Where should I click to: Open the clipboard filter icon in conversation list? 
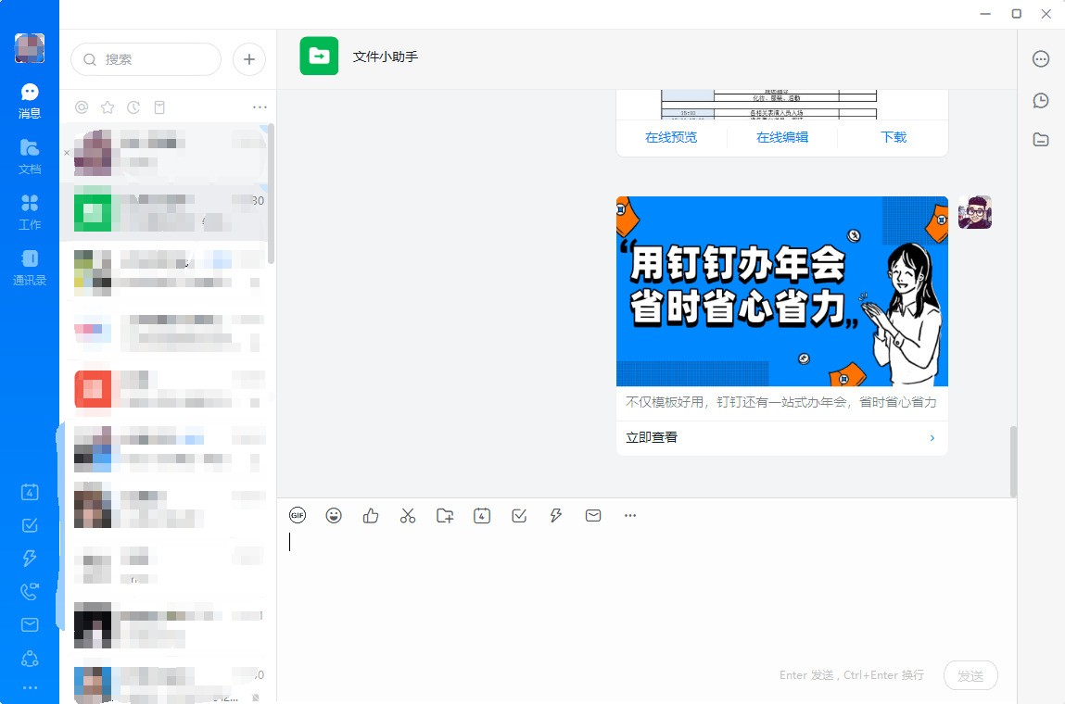tap(159, 107)
